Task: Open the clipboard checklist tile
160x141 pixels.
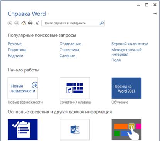Action: tap(23, 129)
